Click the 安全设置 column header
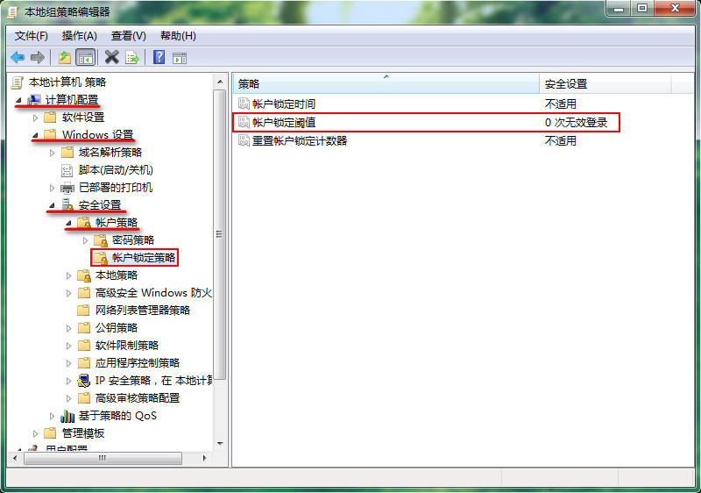 pyautogui.click(x=605, y=83)
